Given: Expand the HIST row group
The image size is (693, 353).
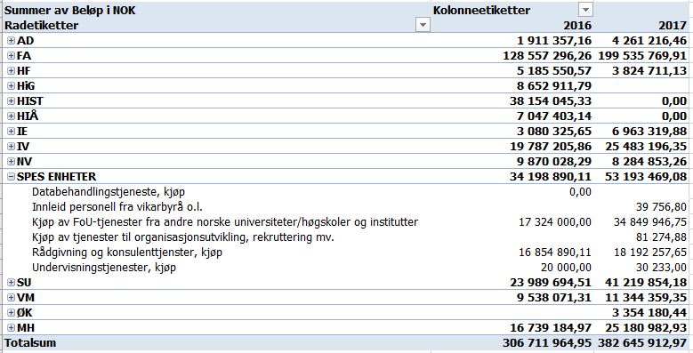Looking at the screenshot, I should 12,101.
